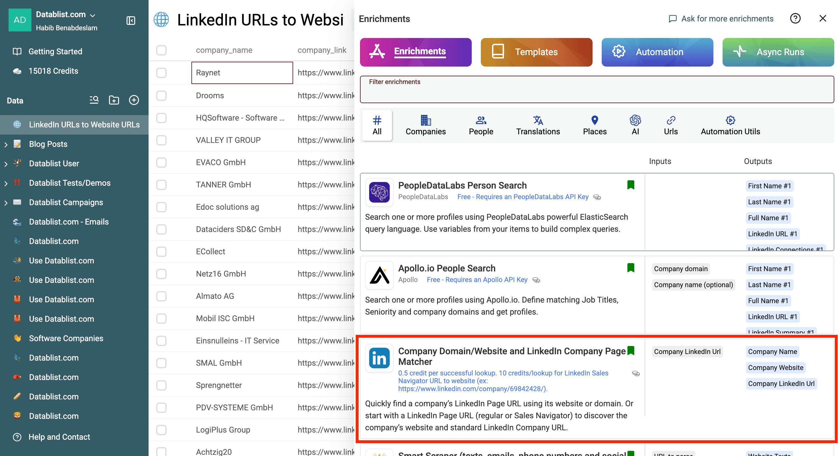Expand the Datablist Campaigns section
Image resolution: width=840 pixels, height=456 pixels.
pyautogui.click(x=5, y=202)
